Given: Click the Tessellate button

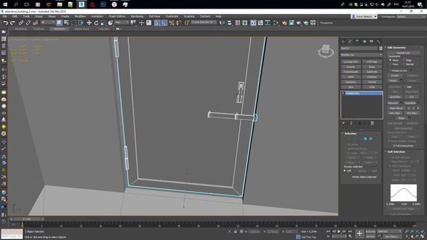Looking at the screenshot, I should point(410,103).
